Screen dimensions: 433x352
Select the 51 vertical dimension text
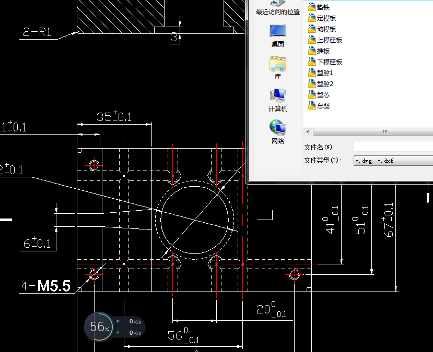pos(360,220)
